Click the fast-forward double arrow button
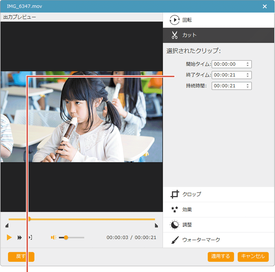Image resolution: width=275 pixels, height=272 pixels. pyautogui.click(x=20, y=237)
